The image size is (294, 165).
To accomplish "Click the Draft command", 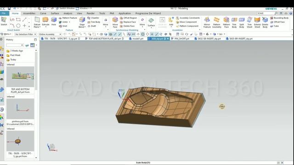I will pos(92,26).
